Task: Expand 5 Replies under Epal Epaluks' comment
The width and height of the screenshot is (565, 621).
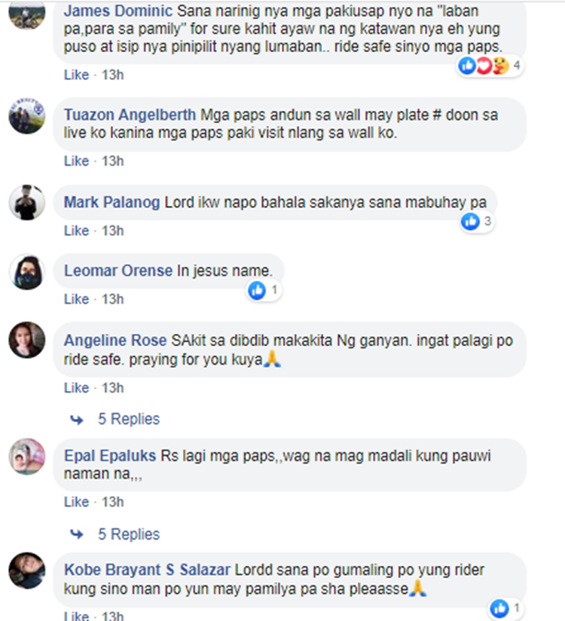Action: (x=129, y=534)
